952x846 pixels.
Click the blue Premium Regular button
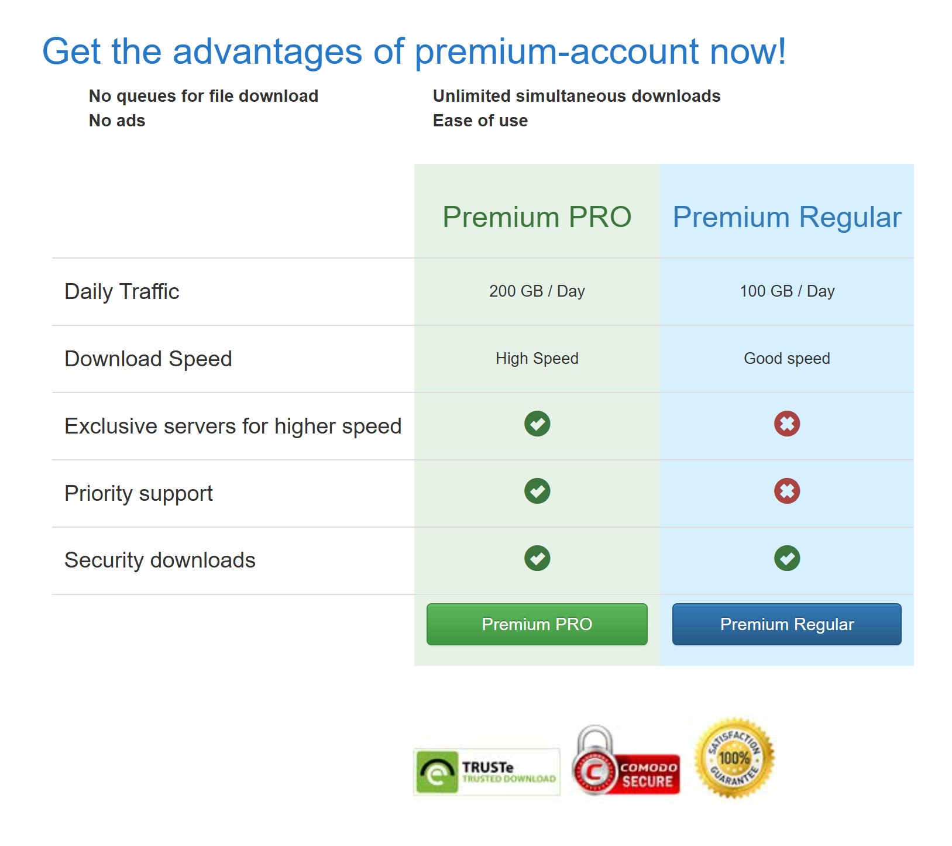pyautogui.click(x=786, y=624)
